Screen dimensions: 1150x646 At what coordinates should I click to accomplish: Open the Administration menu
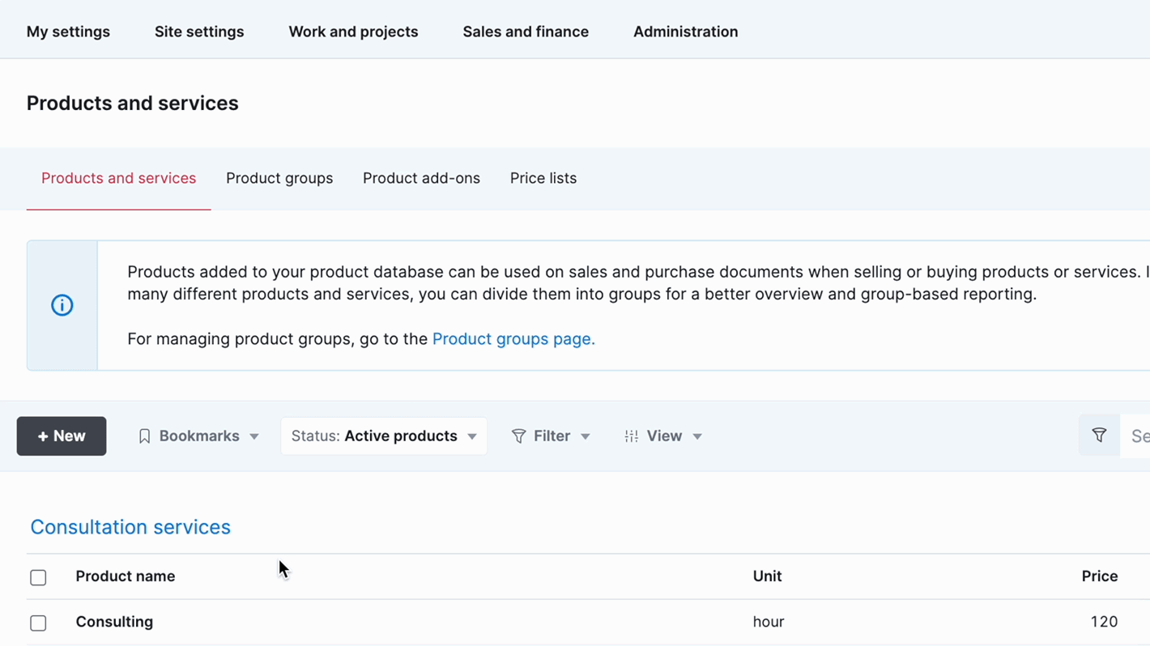685,32
